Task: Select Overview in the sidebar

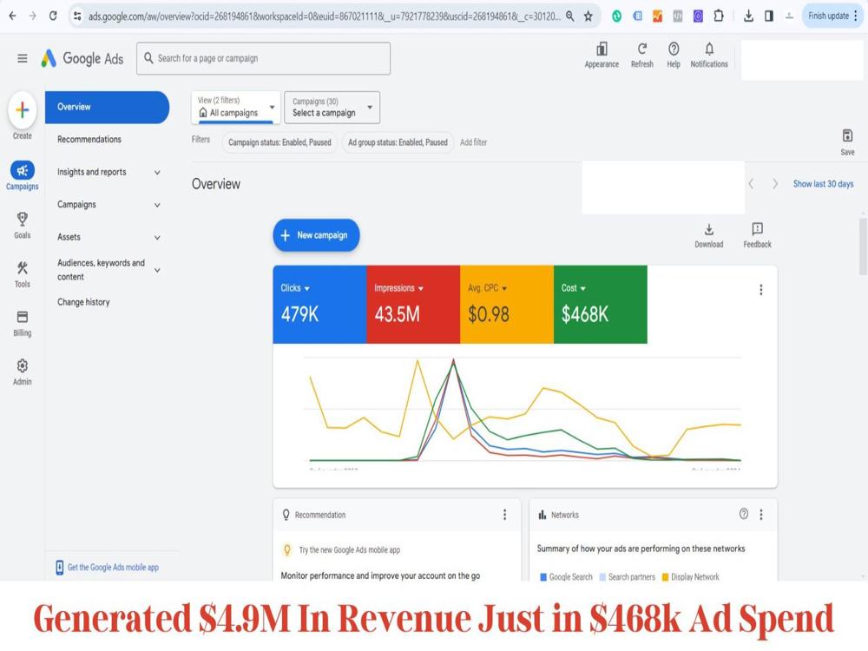Action: [x=107, y=107]
